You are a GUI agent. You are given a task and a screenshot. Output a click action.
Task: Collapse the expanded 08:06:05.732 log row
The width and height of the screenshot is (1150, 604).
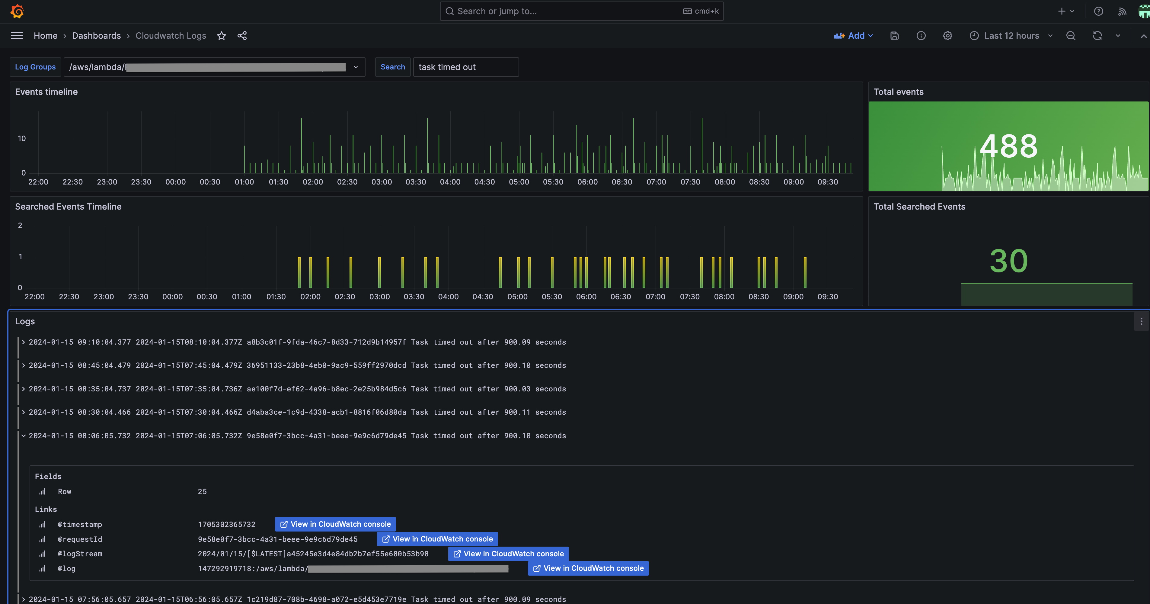[x=24, y=435]
